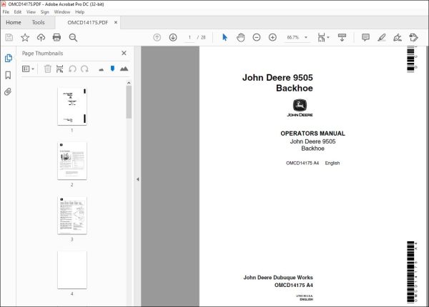Go to next page arrow
429x307 pixels.
(173, 37)
